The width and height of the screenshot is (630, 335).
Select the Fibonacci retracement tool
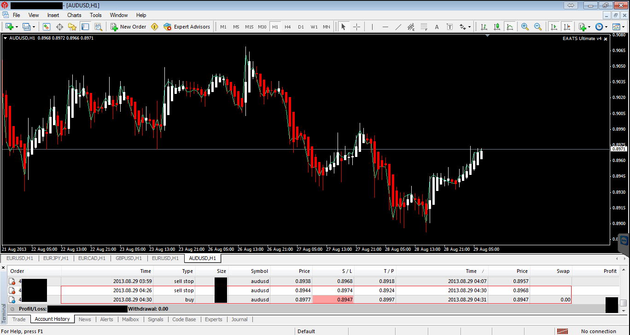click(x=424, y=27)
